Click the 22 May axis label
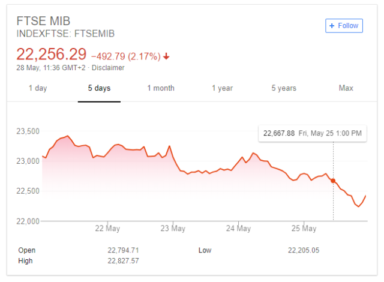This screenshot has height=282, width=384. [108, 229]
